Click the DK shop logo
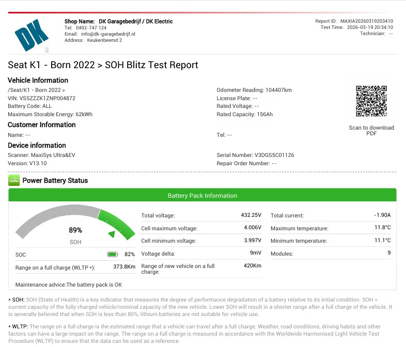 (x=32, y=35)
